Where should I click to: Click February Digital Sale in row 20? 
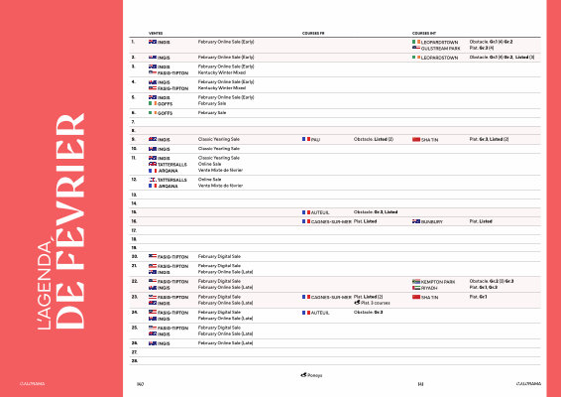(x=219, y=256)
